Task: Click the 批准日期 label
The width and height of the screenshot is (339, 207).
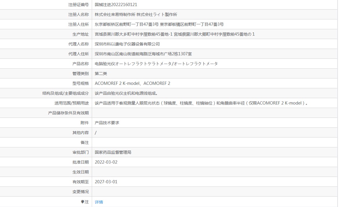Action: (x=80, y=162)
